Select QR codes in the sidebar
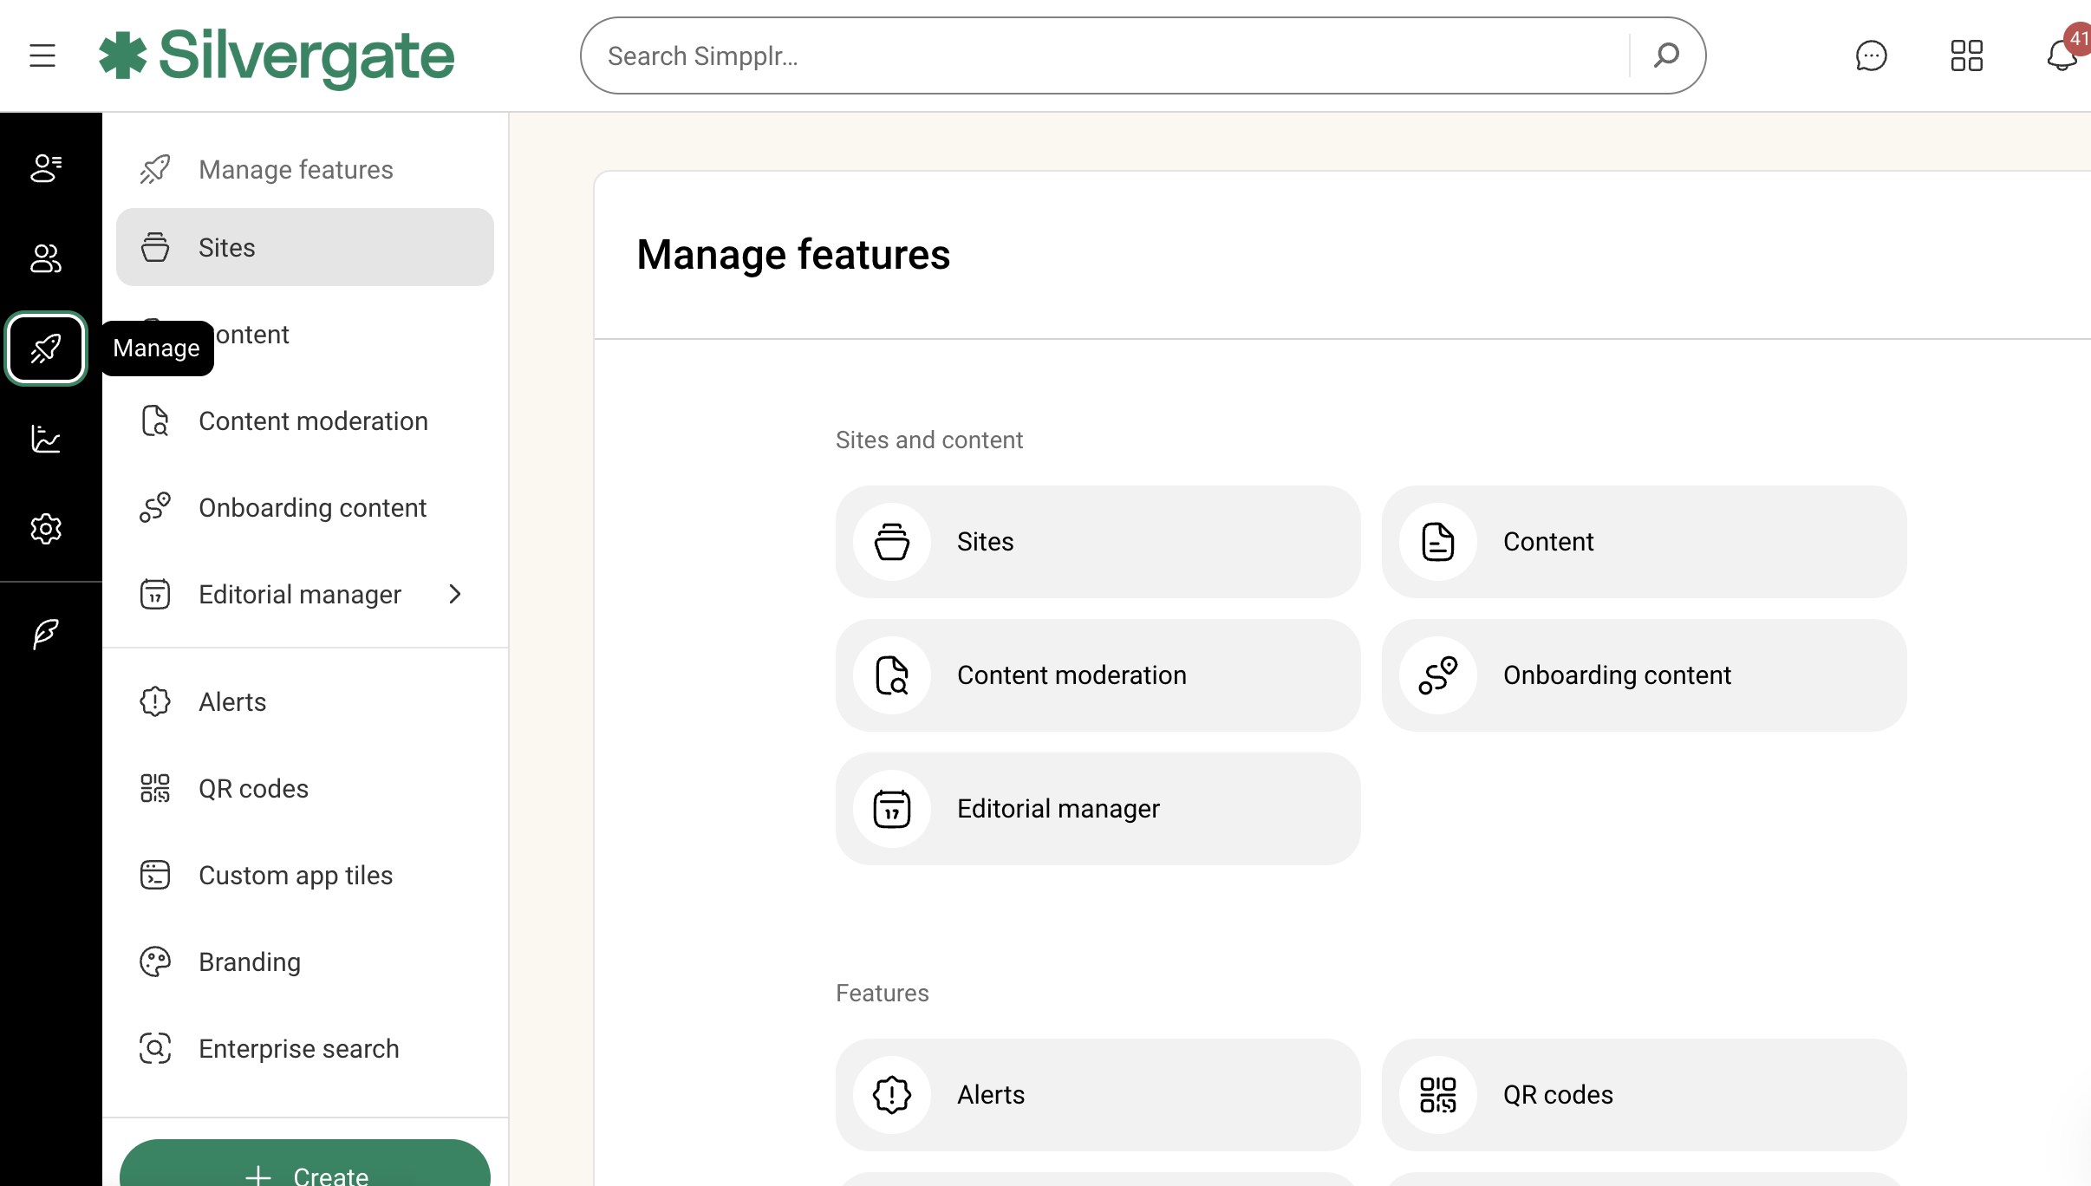Screen dimensions: 2091x1186 (253, 789)
